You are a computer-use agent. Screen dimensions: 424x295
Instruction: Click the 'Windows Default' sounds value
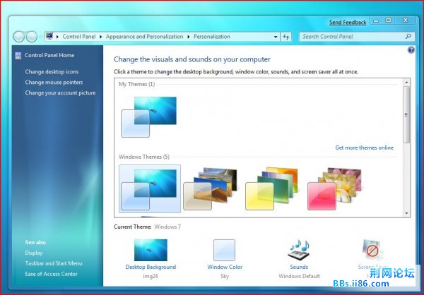point(299,276)
